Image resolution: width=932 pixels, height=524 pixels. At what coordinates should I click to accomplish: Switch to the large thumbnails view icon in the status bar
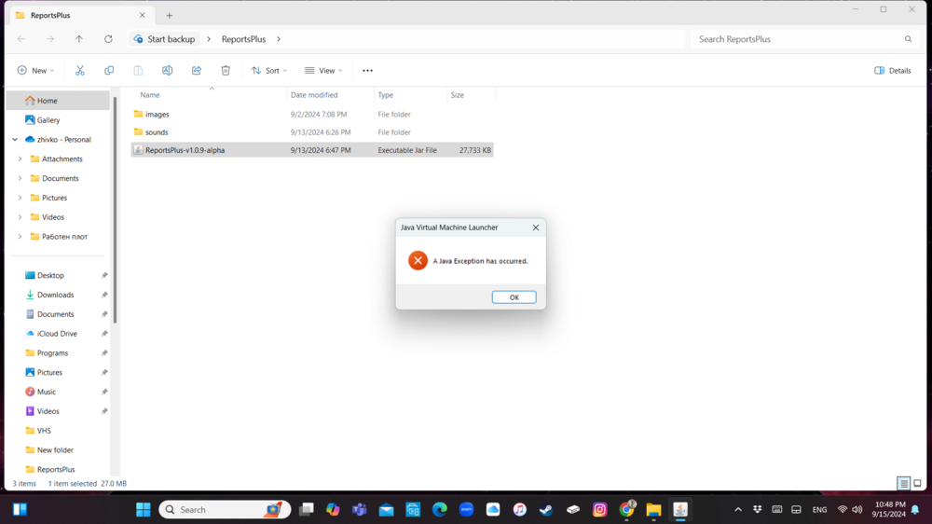click(x=917, y=484)
